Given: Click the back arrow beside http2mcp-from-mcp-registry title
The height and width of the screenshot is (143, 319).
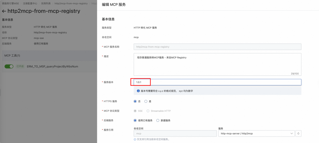Looking at the screenshot, I should coord(4,11).
